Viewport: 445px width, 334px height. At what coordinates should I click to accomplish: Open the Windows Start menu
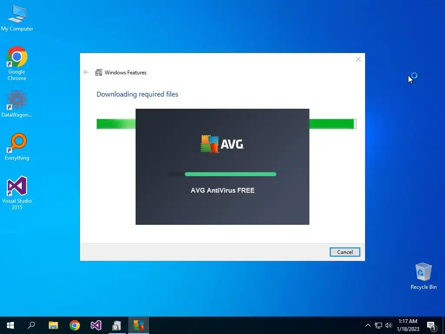point(10,325)
